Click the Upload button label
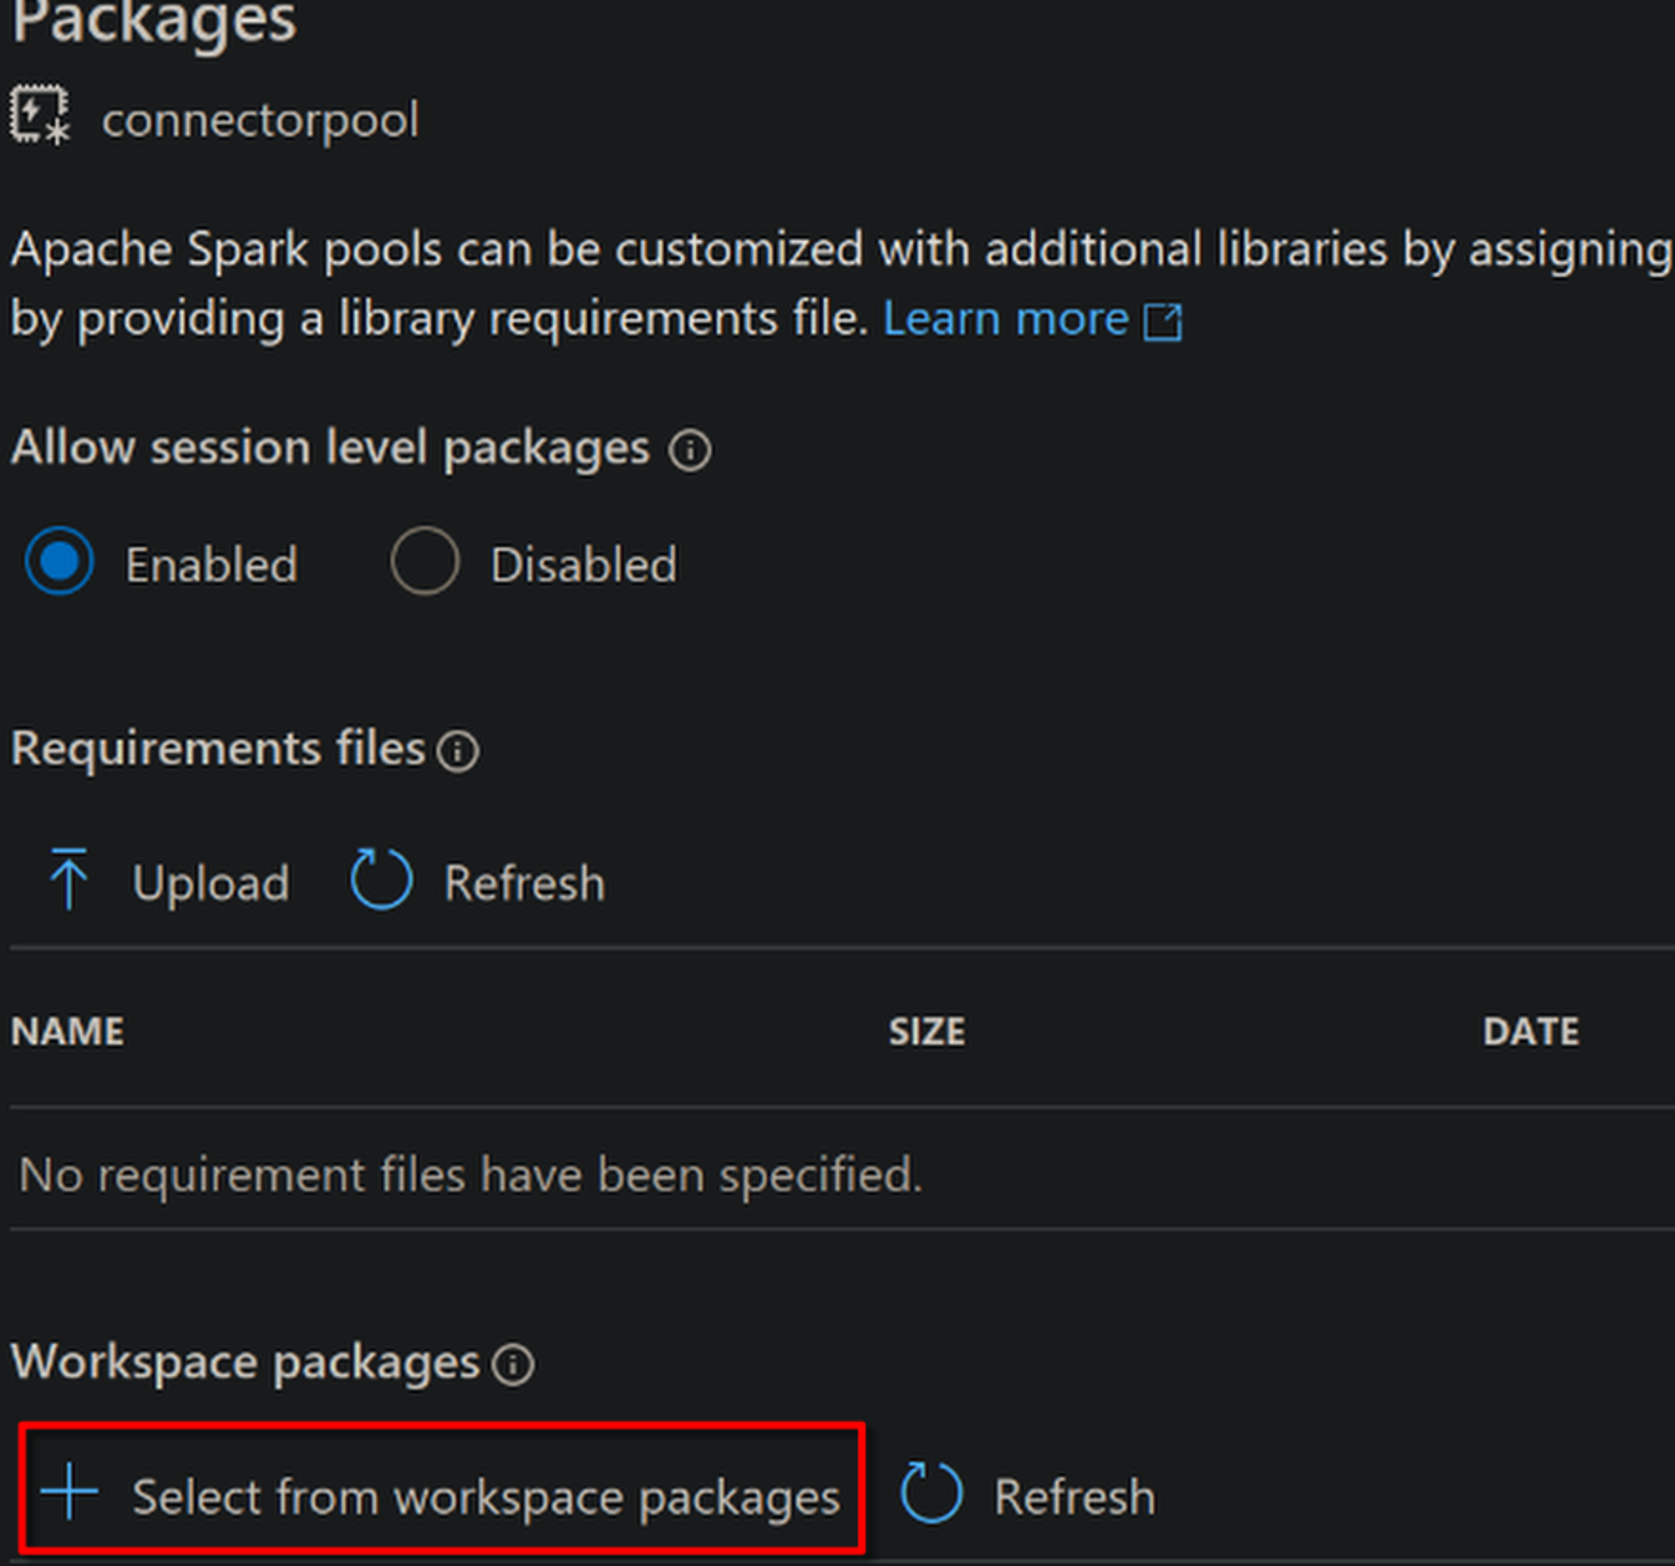The height and width of the screenshot is (1566, 1675). (x=211, y=883)
